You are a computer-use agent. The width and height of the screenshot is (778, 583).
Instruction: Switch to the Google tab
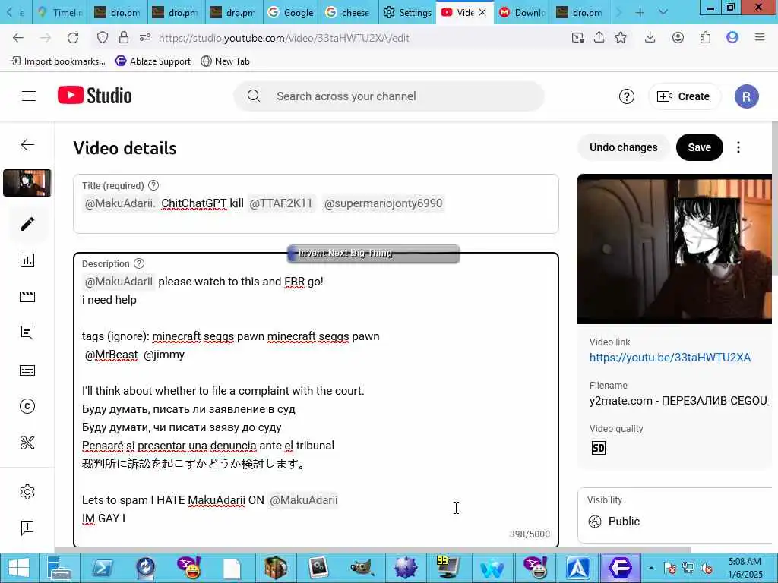pos(292,12)
